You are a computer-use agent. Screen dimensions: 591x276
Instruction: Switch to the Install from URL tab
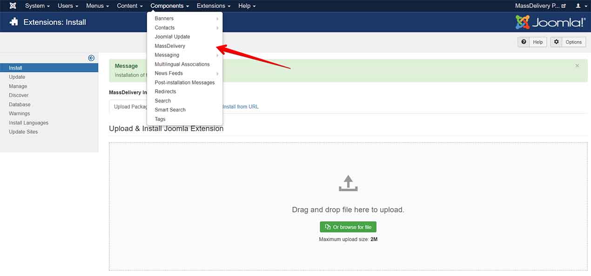coord(240,106)
